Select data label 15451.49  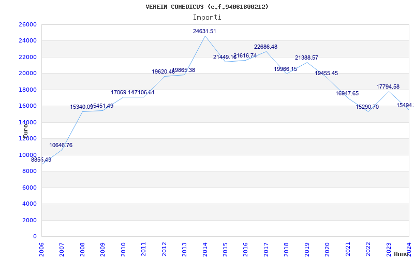(101, 106)
